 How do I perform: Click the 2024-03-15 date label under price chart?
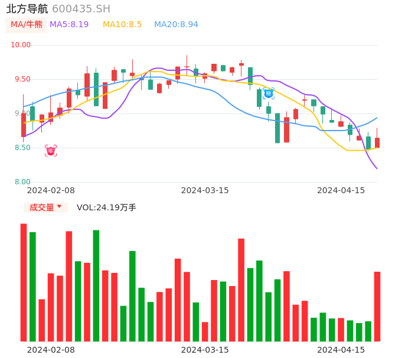pyautogui.click(x=205, y=190)
